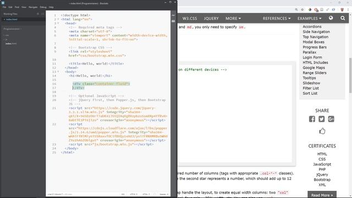Click JQUERY in the W3Schools navbar

(211, 18)
